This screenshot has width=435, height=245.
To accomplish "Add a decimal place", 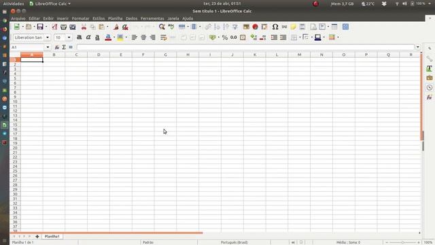I will point(254,37).
